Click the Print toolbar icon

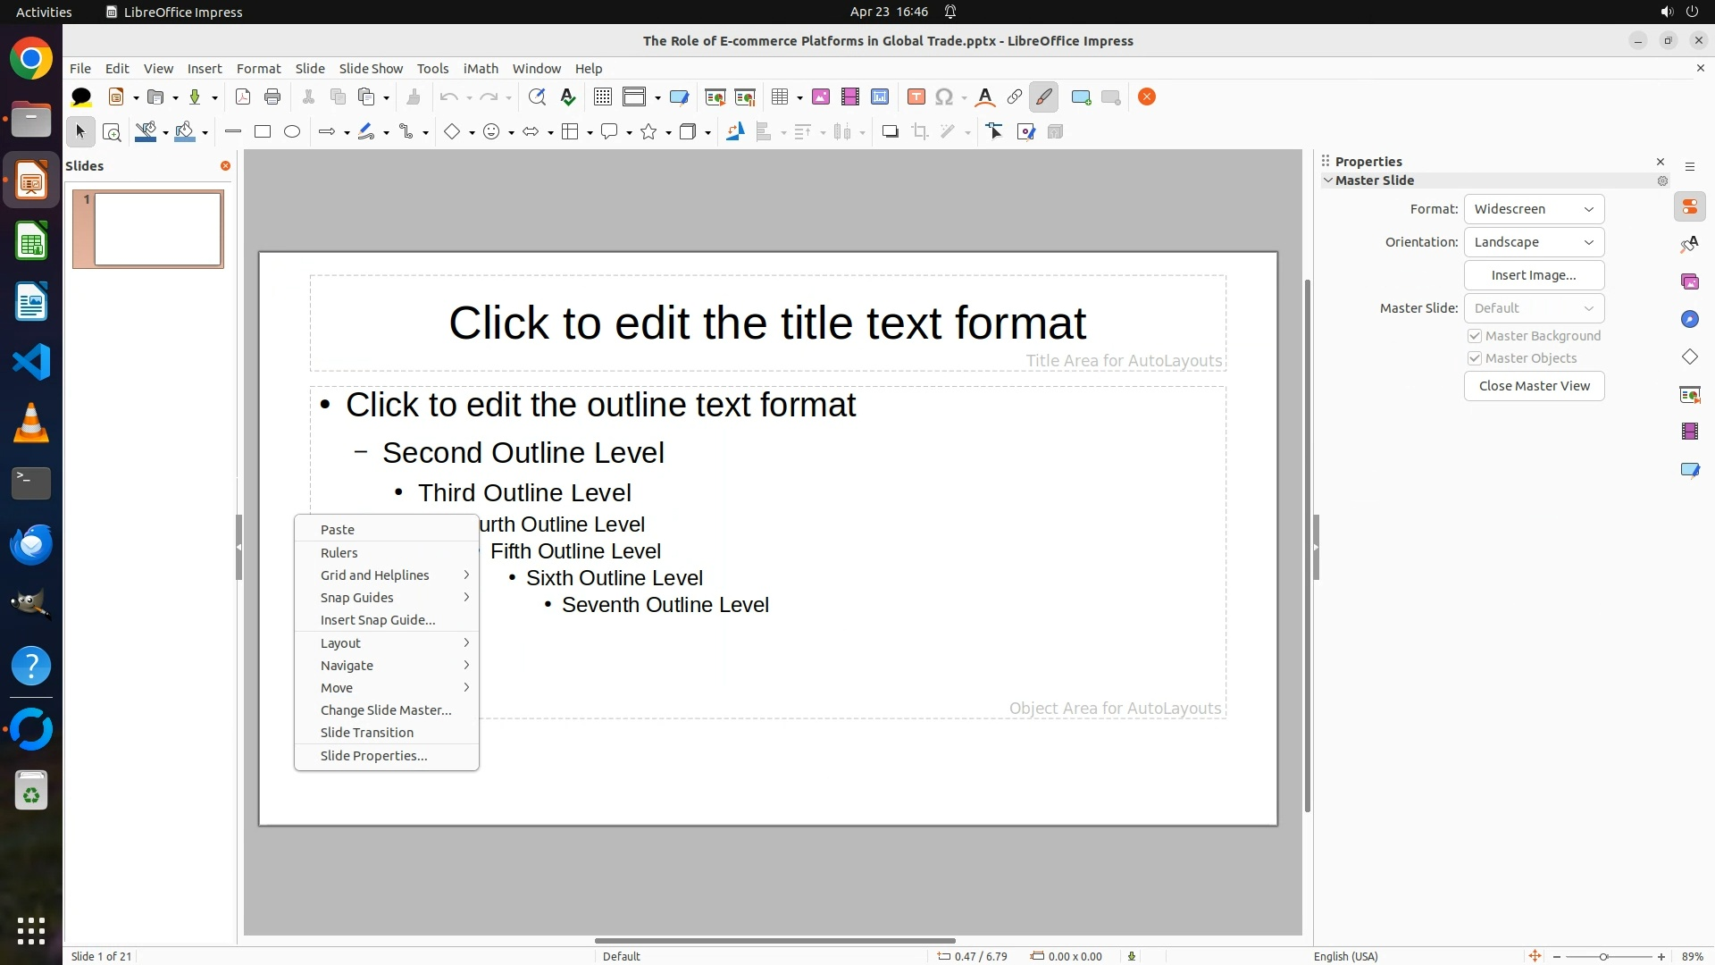[272, 97]
